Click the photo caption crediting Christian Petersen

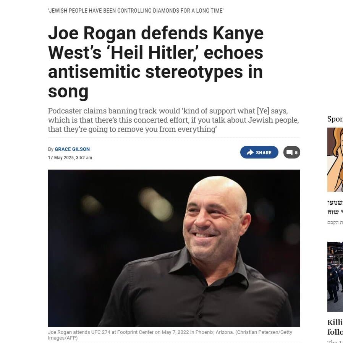[x=170, y=335]
